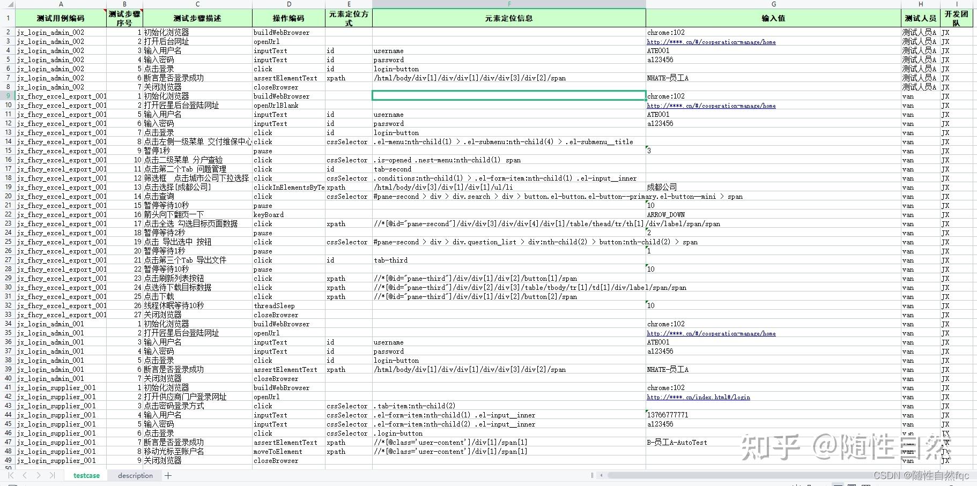Screen dimensions: 977x486
Task: Select column F header
Action: pos(508,4)
